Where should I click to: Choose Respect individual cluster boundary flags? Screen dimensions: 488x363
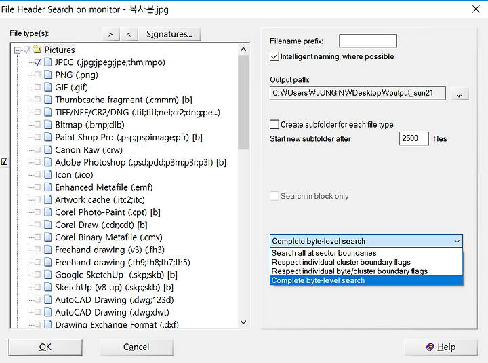pos(366,262)
